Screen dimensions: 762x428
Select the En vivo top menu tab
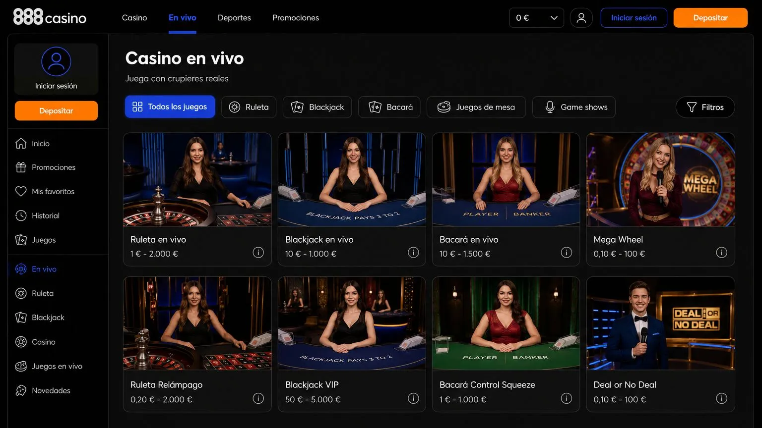183,18
